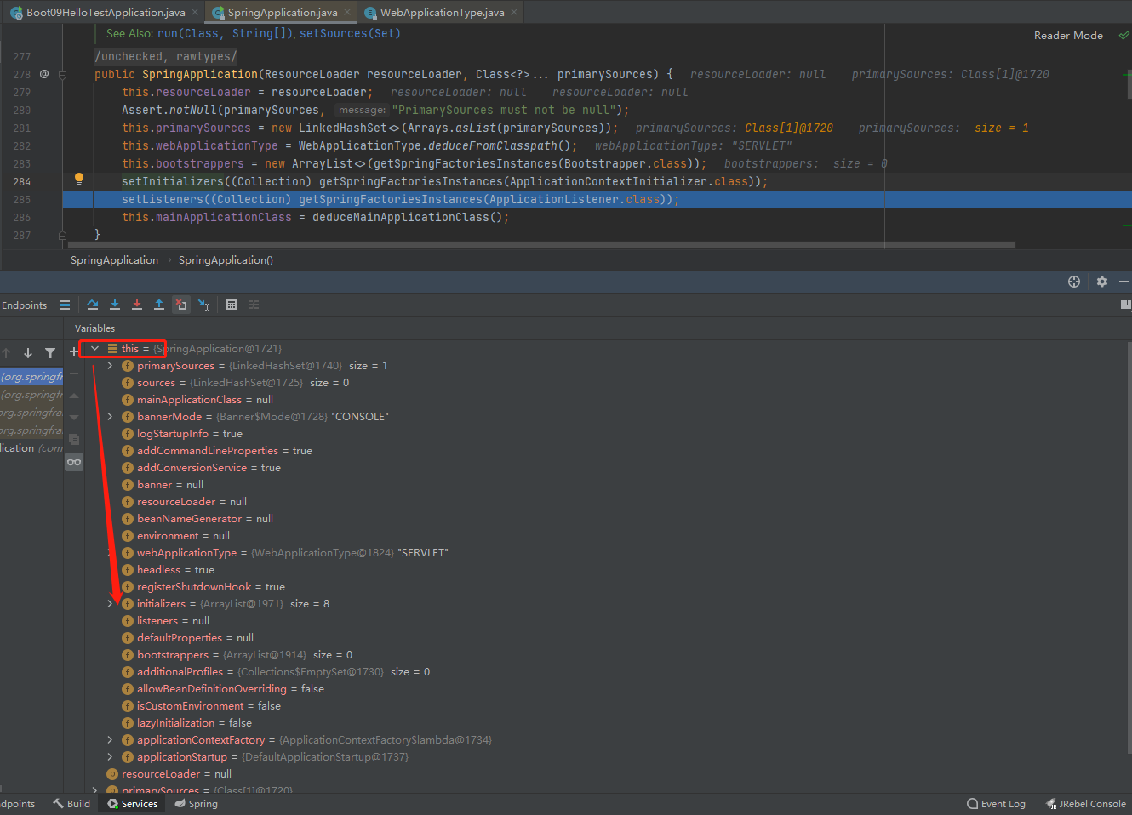Viewport: 1132px width, 815px height.
Task: Click the red Force Step Into icon
Action: point(137,305)
